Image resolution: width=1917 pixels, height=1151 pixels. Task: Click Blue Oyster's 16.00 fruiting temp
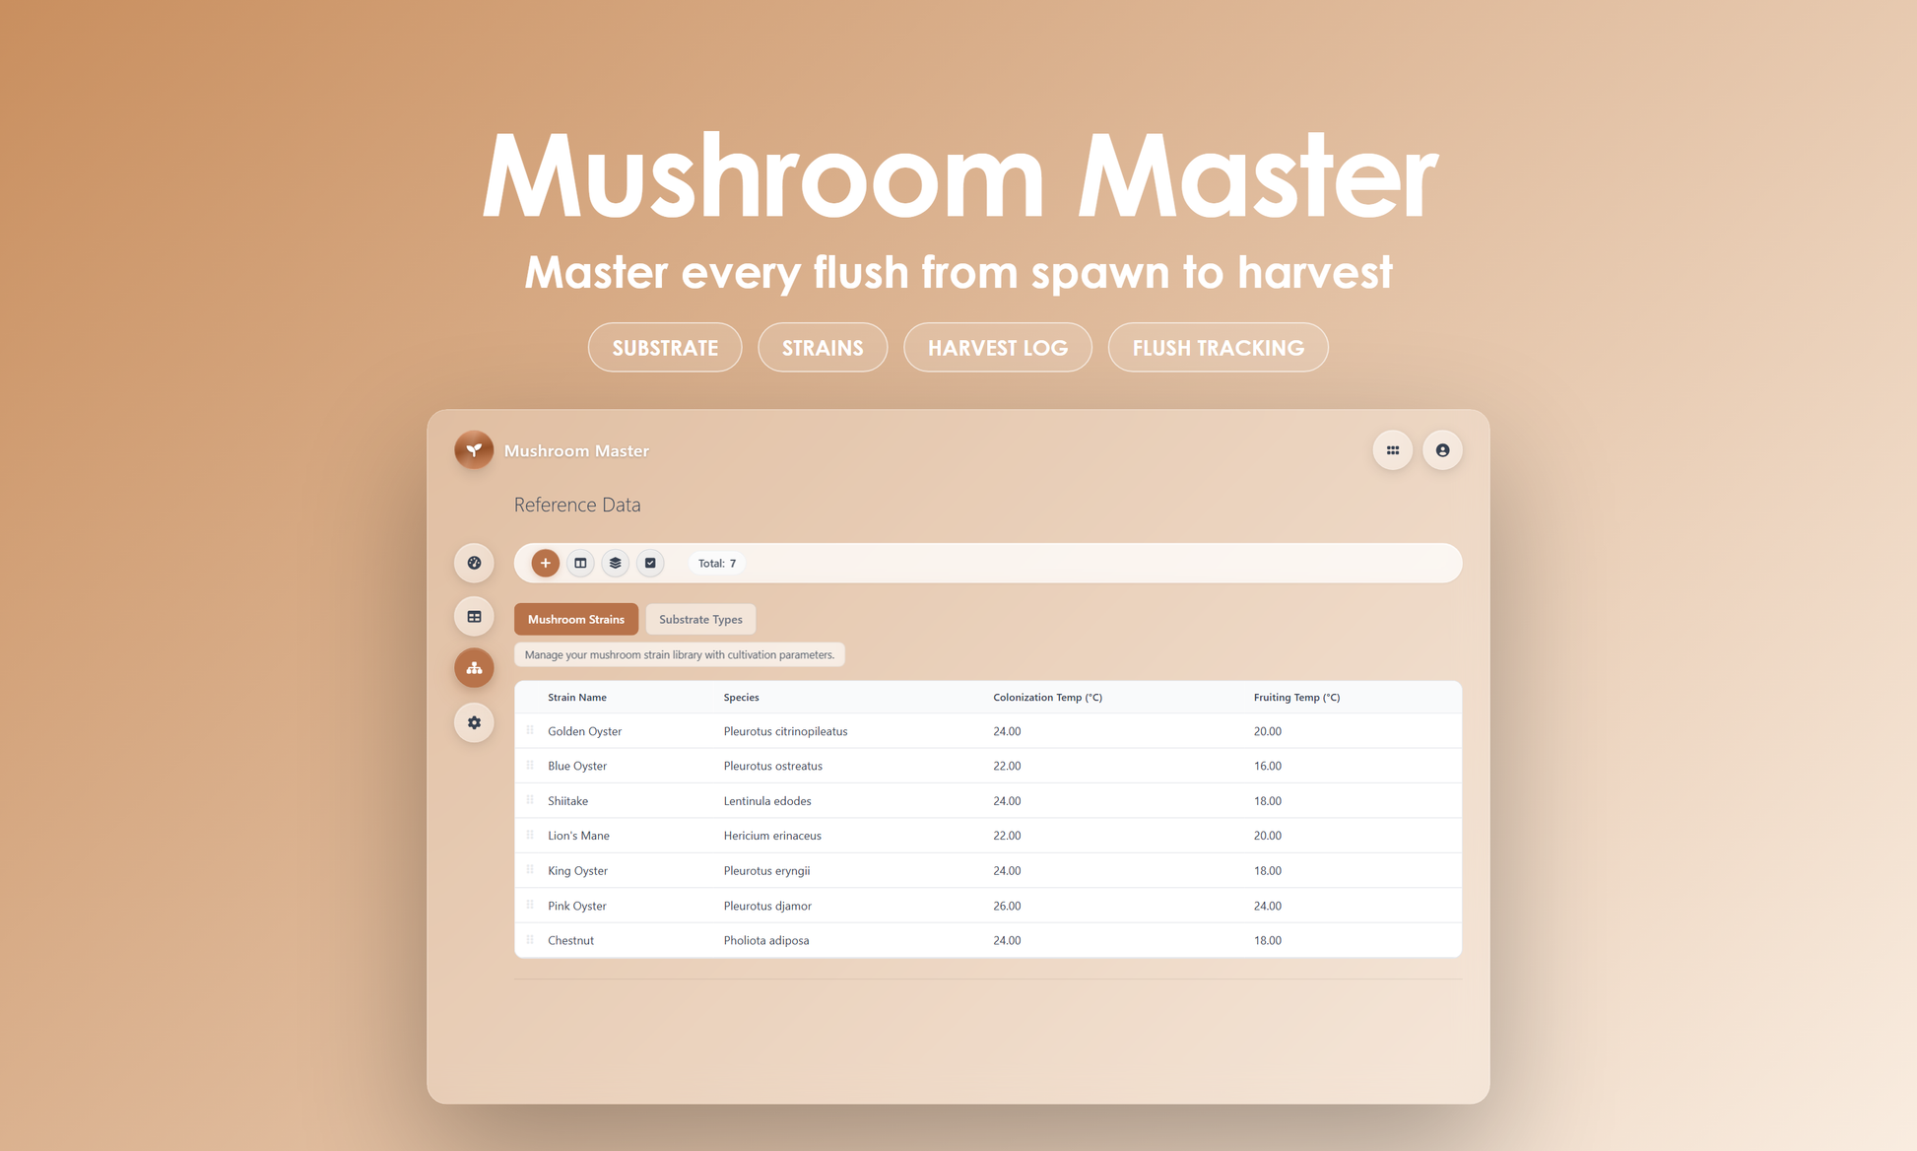click(x=1268, y=766)
